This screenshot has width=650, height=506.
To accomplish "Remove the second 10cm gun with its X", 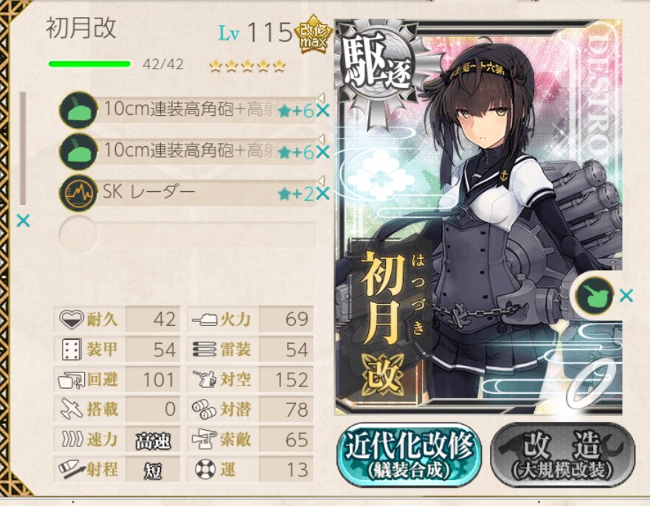I will 323,152.
